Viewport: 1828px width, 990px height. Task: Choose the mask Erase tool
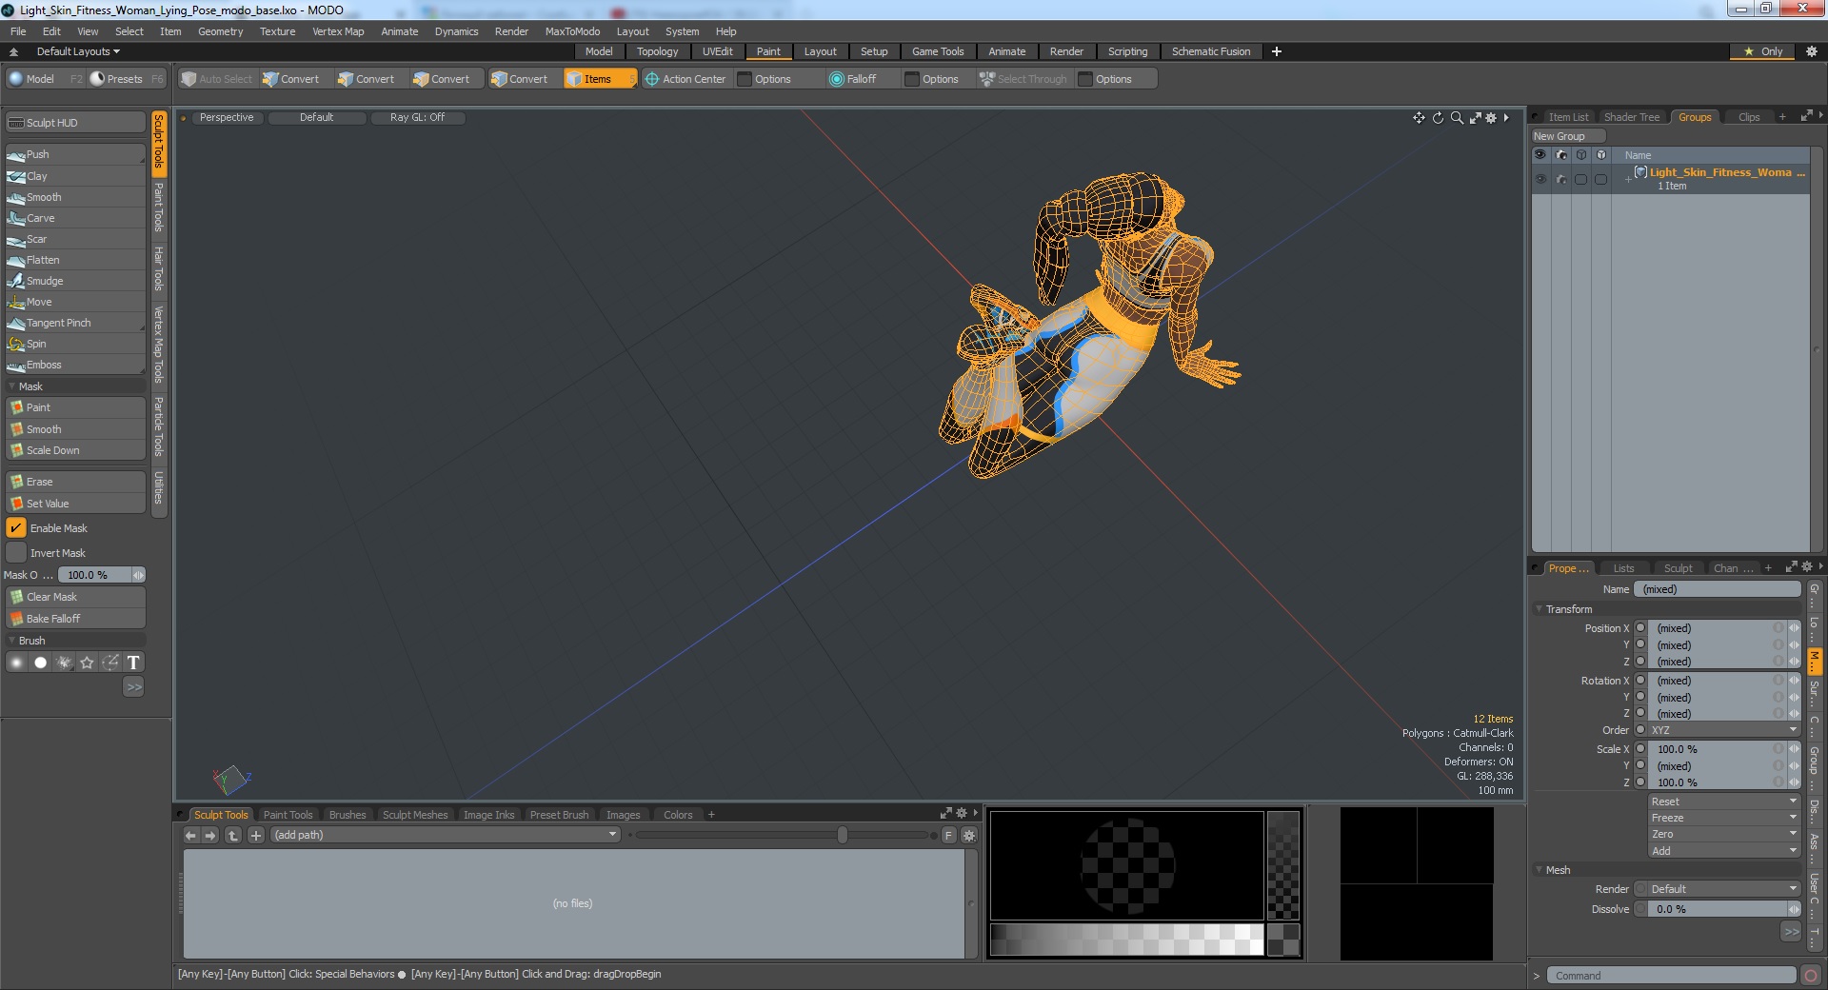(x=74, y=482)
